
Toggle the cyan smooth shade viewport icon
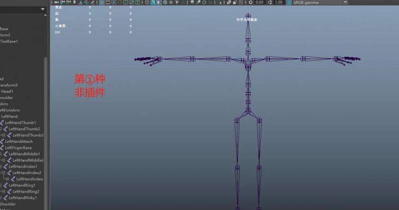[153, 2]
